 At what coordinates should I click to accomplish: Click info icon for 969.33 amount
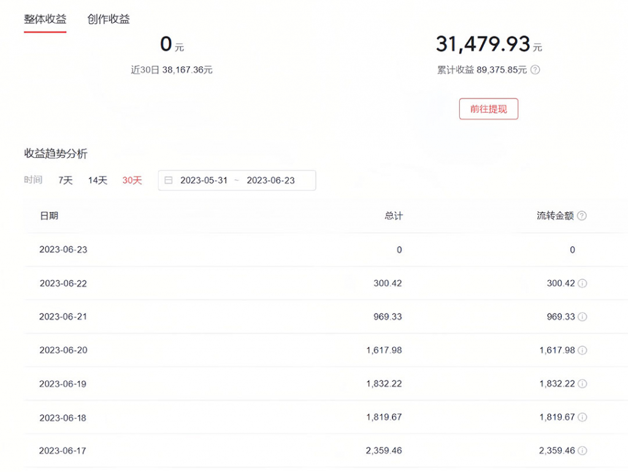pos(583,317)
